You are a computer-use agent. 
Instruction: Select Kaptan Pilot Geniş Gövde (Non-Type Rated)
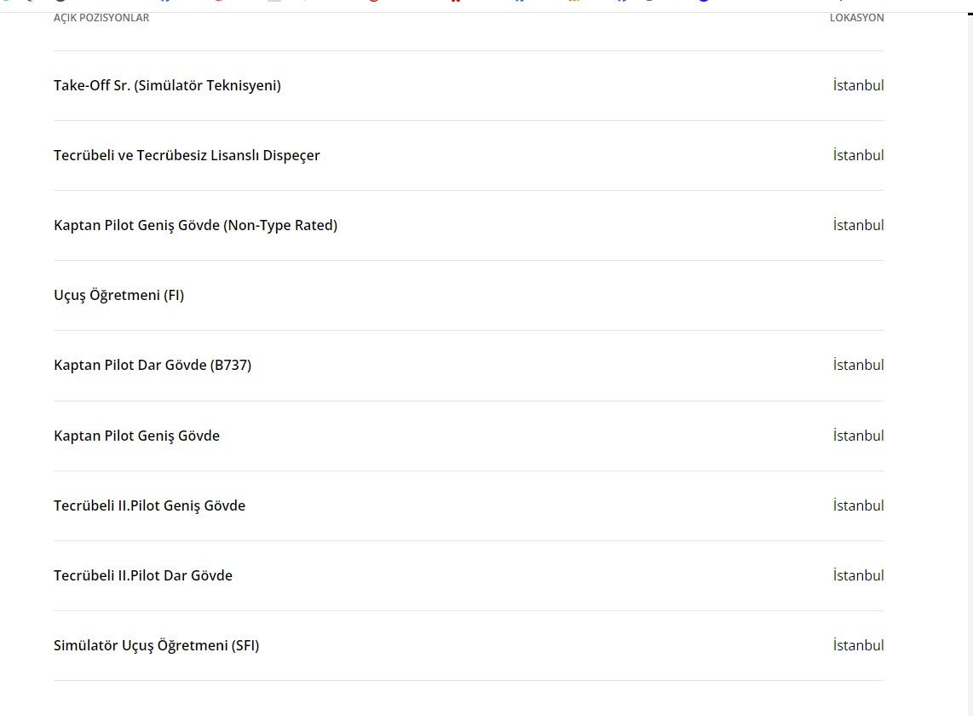click(x=195, y=225)
